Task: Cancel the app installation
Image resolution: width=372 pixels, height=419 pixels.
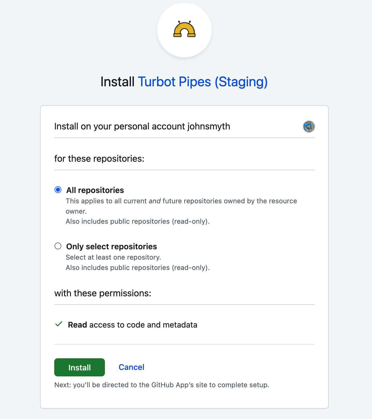Action: (x=131, y=367)
